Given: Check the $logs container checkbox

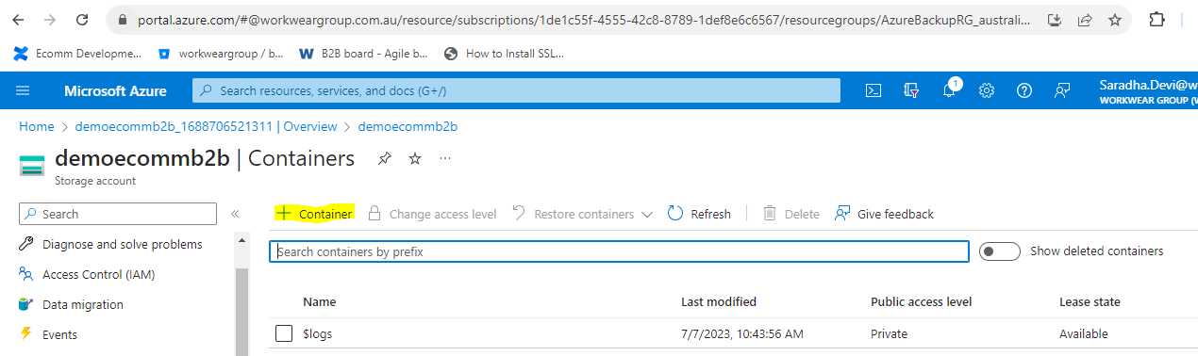Looking at the screenshot, I should click(x=284, y=333).
